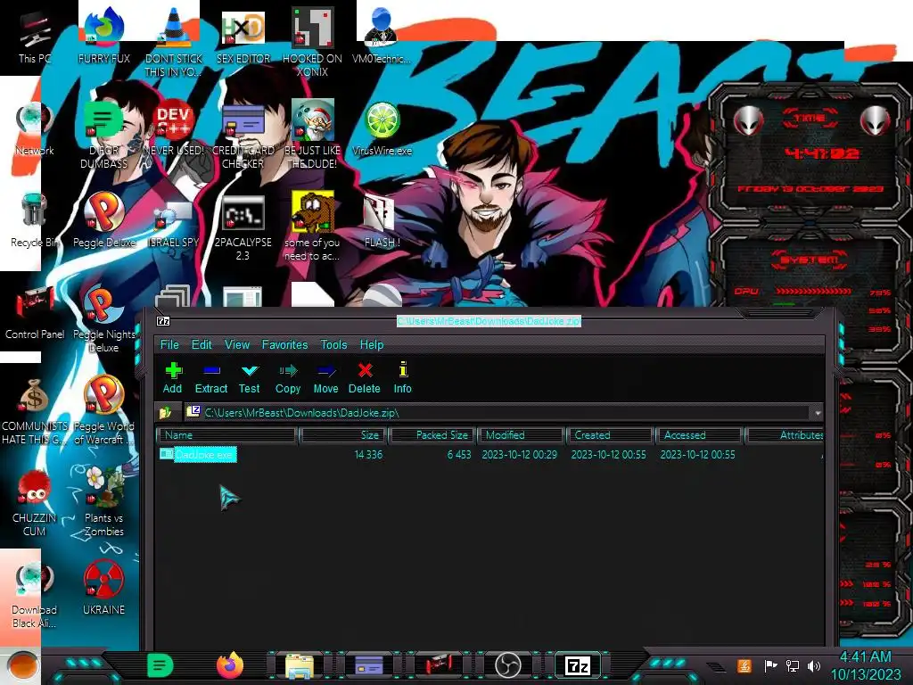Click the Add toolbar icon in 7-Zip
Screen dimensions: 913x685
coord(173,377)
